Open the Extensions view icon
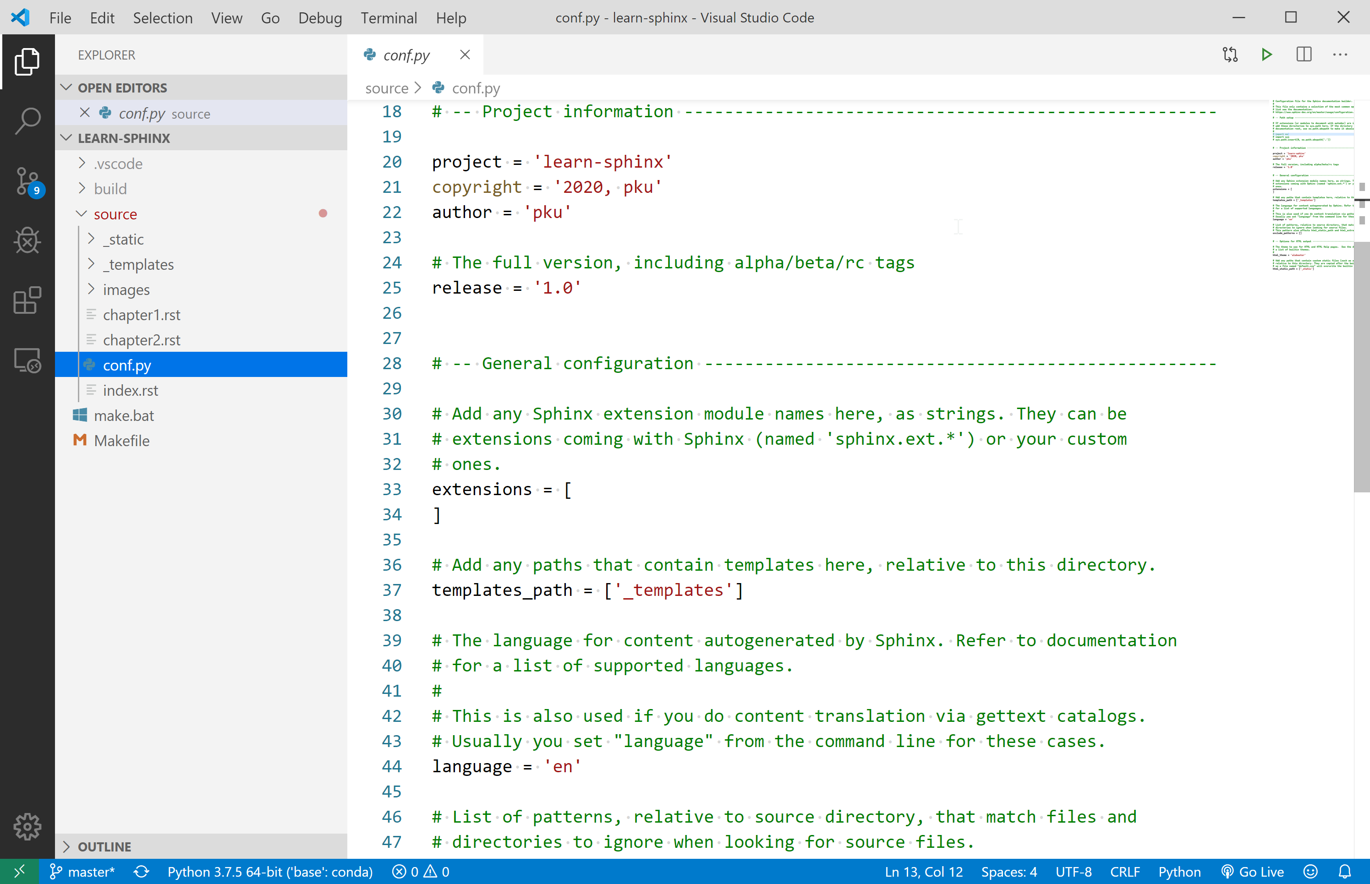Screen dimensions: 1370x884 pyautogui.click(x=27, y=300)
